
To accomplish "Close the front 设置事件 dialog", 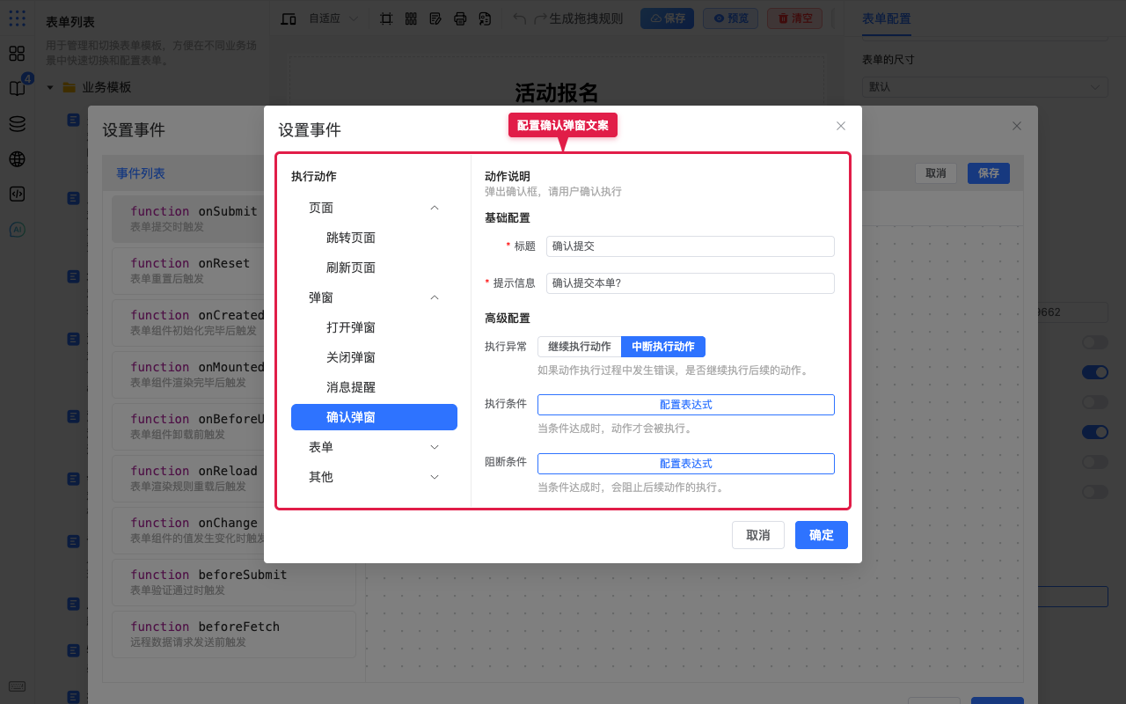I will [841, 126].
